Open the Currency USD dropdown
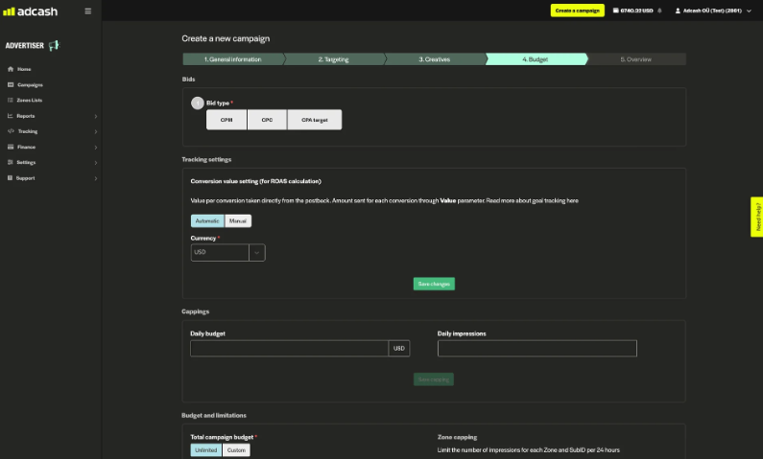This screenshot has height=459, width=763. 256,253
